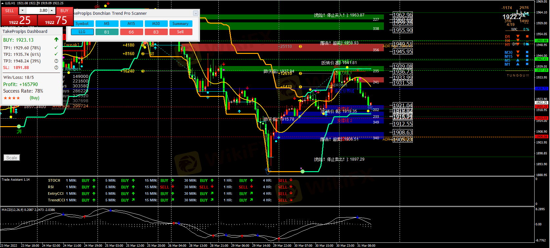The width and height of the screenshot is (550, 248).
Task: Click the orange down triangle next to M30
Action: 518,52
